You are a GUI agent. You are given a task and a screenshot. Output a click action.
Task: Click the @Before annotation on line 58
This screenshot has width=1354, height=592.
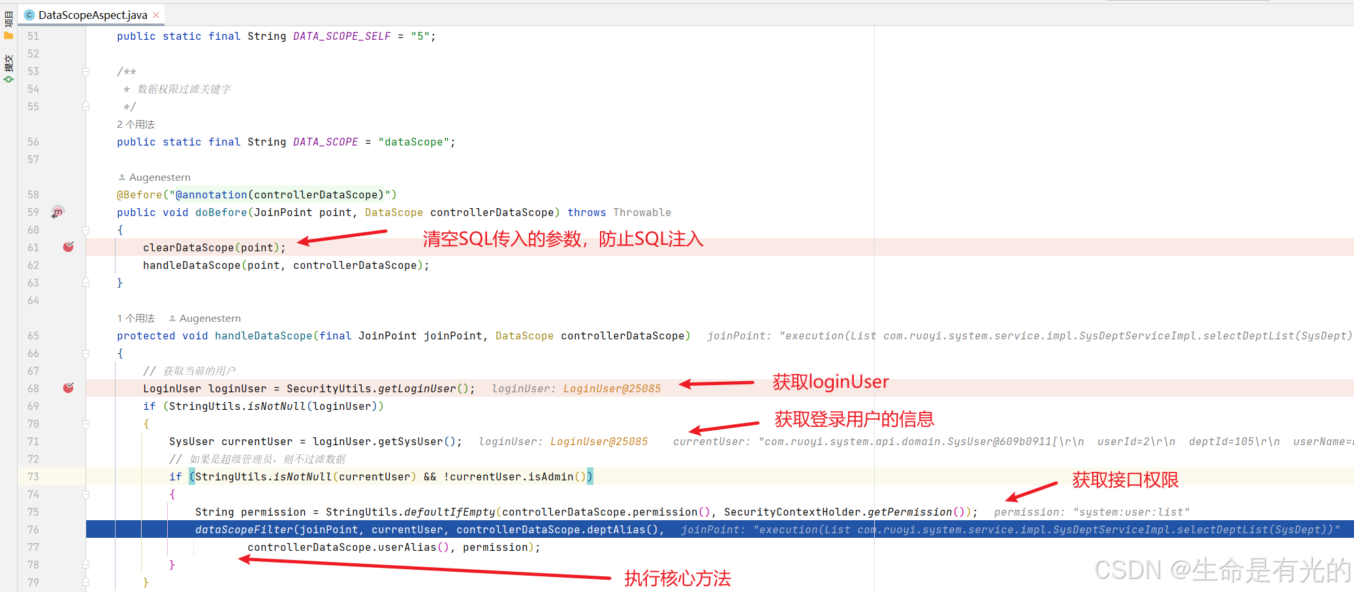coord(139,195)
